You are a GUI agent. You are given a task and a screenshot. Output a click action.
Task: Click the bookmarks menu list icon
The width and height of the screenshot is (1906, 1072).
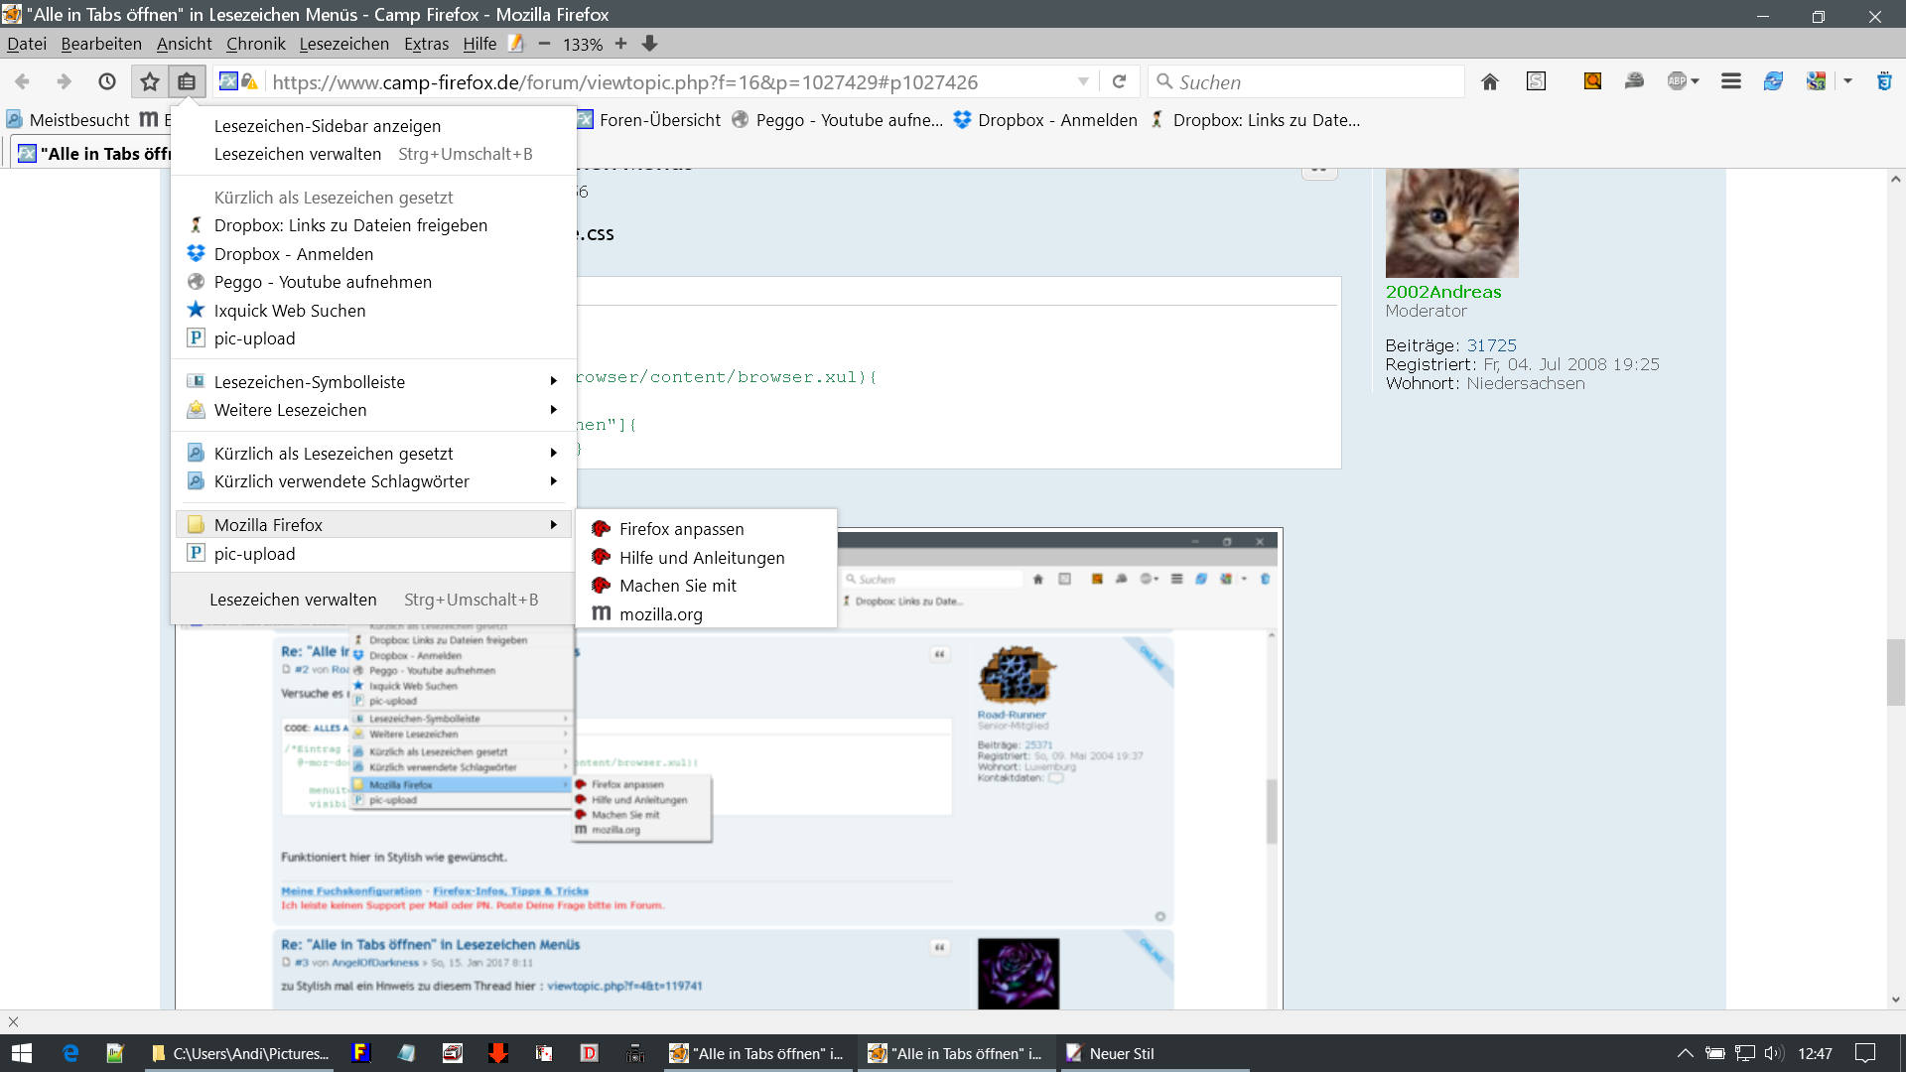click(187, 82)
